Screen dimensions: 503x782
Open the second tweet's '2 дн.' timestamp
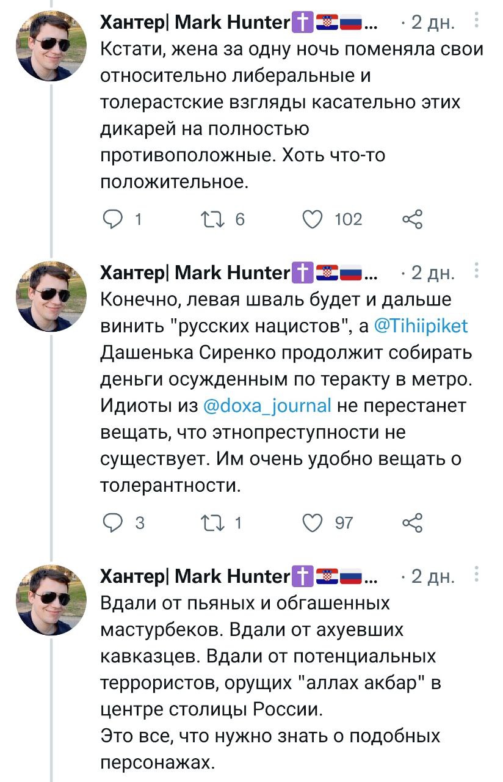click(433, 272)
